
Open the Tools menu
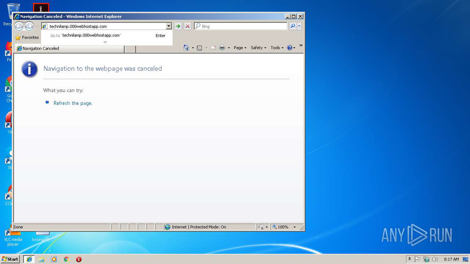point(276,48)
